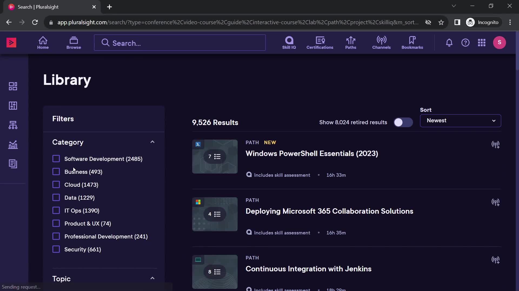Image resolution: width=519 pixels, height=291 pixels.
Task: Add Windows PowerShell Essentials path to channel
Action: point(495,144)
